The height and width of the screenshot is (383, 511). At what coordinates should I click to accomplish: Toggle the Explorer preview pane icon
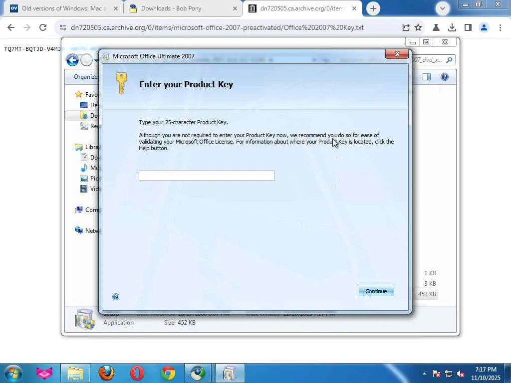point(427,77)
